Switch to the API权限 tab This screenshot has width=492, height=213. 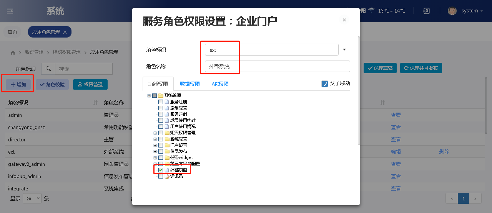coord(220,84)
